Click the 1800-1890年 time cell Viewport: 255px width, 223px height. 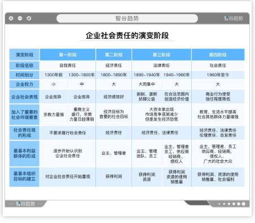point(114,75)
